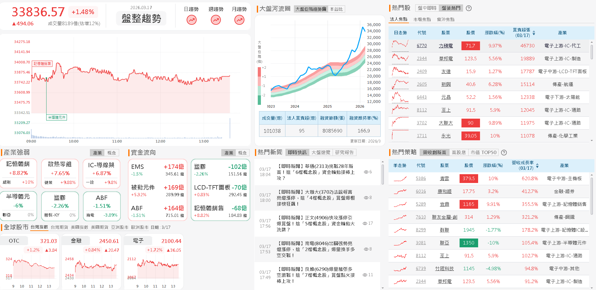Switch the river chart to 本益比 view
This screenshot has height=290, width=596.
coord(336,9)
